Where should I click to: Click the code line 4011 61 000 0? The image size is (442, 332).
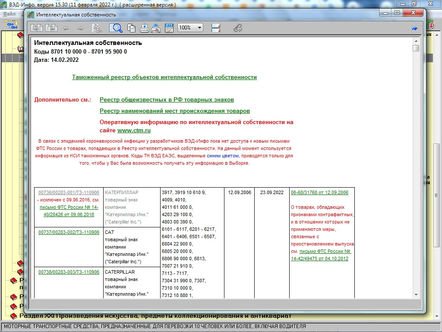(x=177, y=207)
